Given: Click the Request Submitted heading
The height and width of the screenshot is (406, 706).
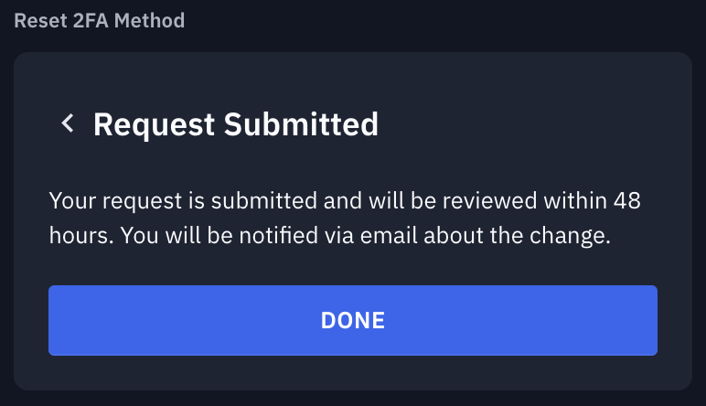Looking at the screenshot, I should pos(235,123).
